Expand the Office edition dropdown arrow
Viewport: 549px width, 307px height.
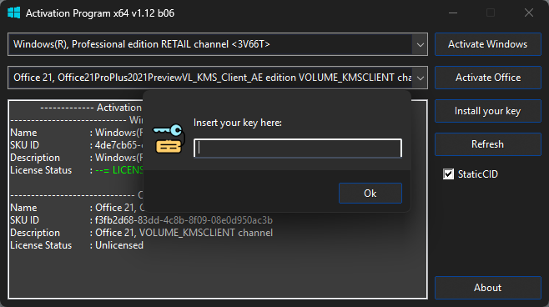[421, 78]
